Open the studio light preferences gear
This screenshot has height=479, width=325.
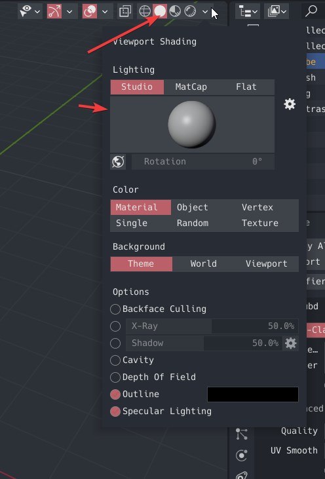point(290,104)
